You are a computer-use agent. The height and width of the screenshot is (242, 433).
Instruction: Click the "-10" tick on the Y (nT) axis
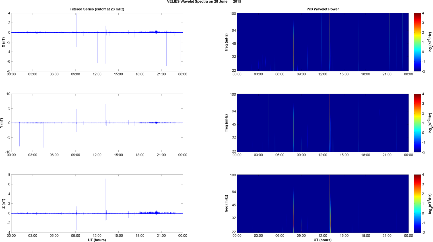tap(7, 152)
